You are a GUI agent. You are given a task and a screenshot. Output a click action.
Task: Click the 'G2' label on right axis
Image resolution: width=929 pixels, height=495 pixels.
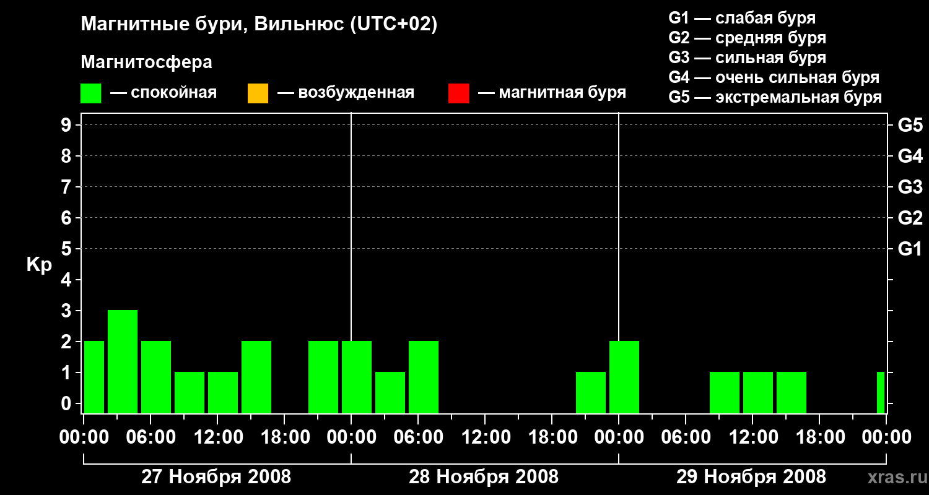point(910,218)
